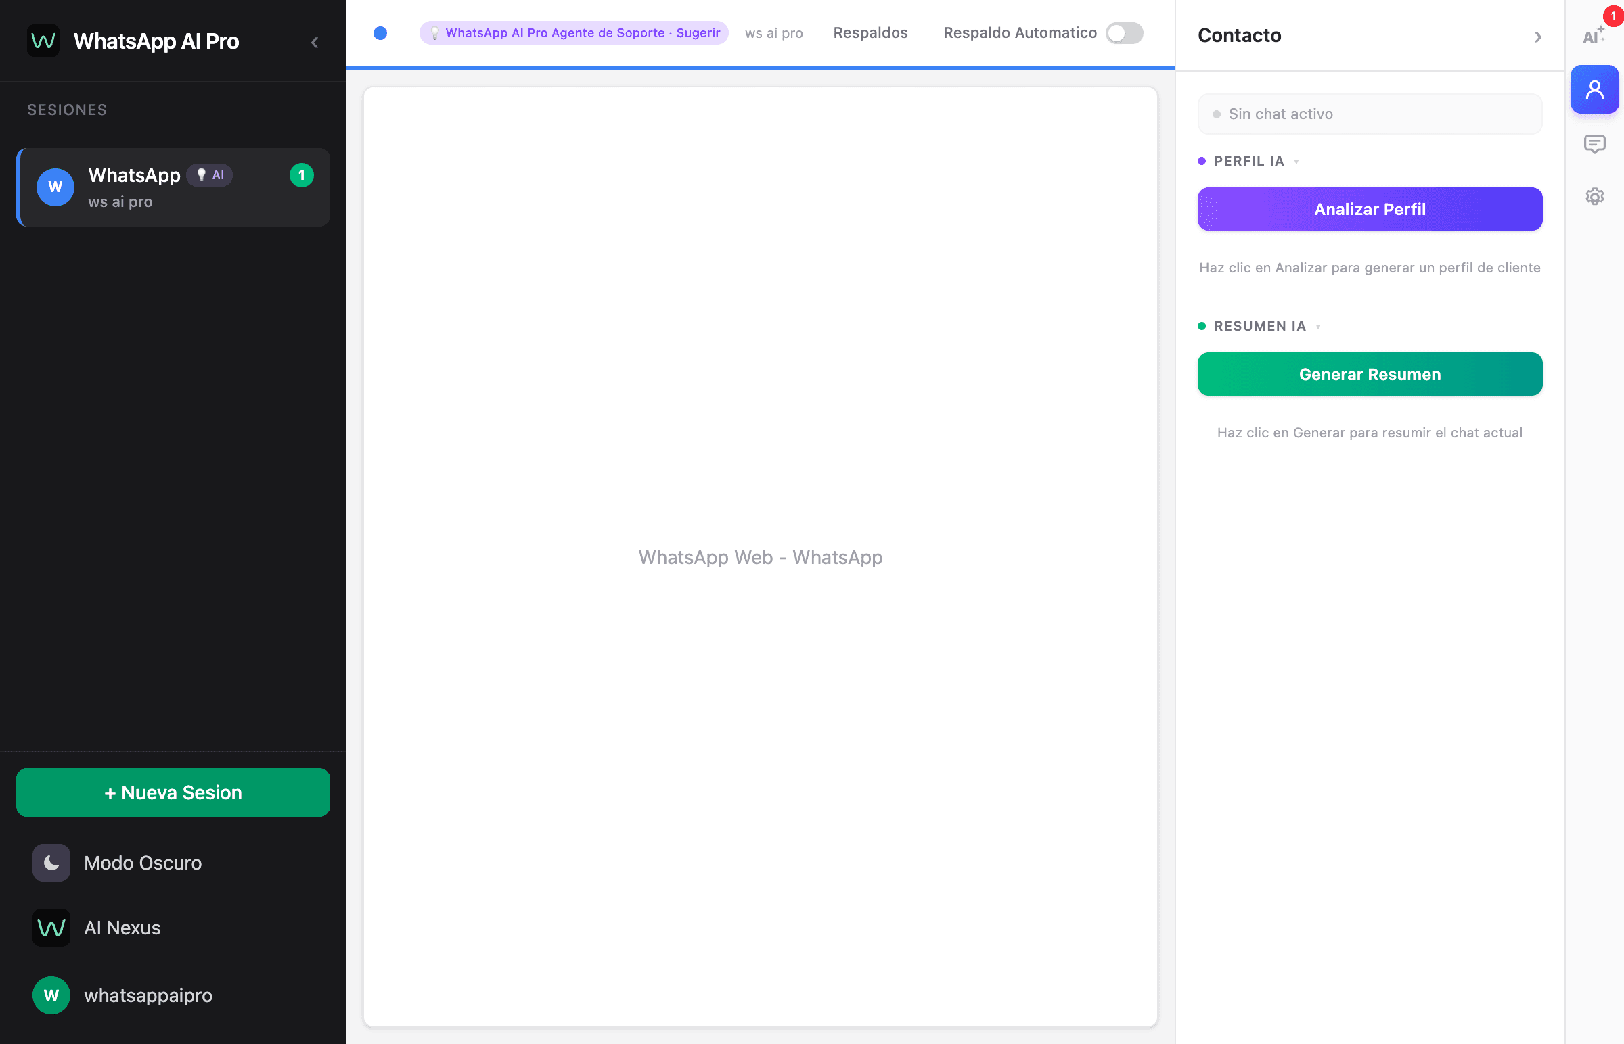Viewport: 1624px width, 1044px height.
Task: Click the Generar Resumen button
Action: [x=1370, y=373]
